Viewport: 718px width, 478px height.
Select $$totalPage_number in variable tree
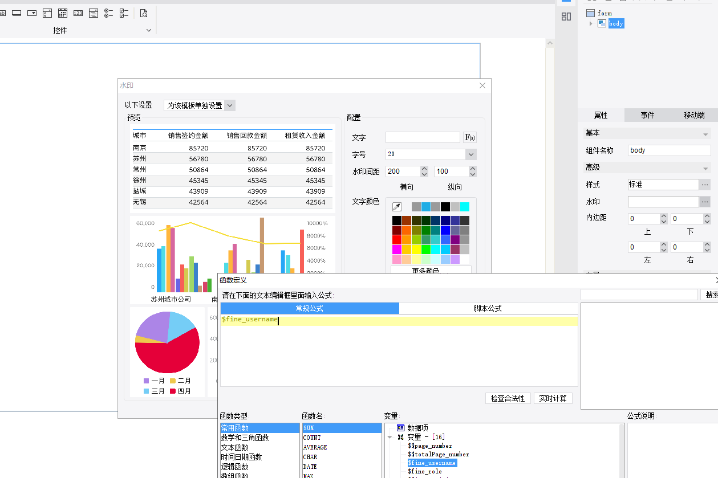point(438,454)
